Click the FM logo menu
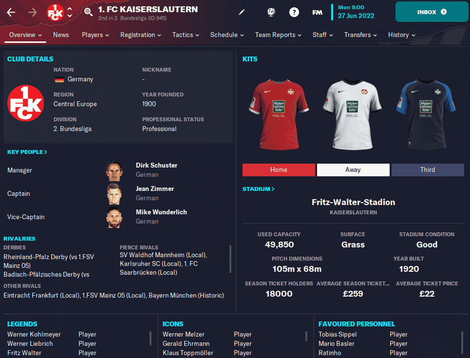Viewport: 470px width, 358px height. click(x=317, y=12)
